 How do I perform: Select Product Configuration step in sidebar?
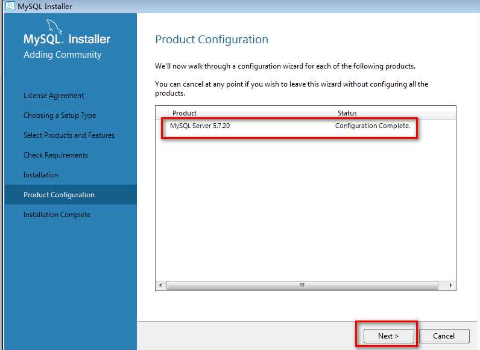(x=71, y=195)
